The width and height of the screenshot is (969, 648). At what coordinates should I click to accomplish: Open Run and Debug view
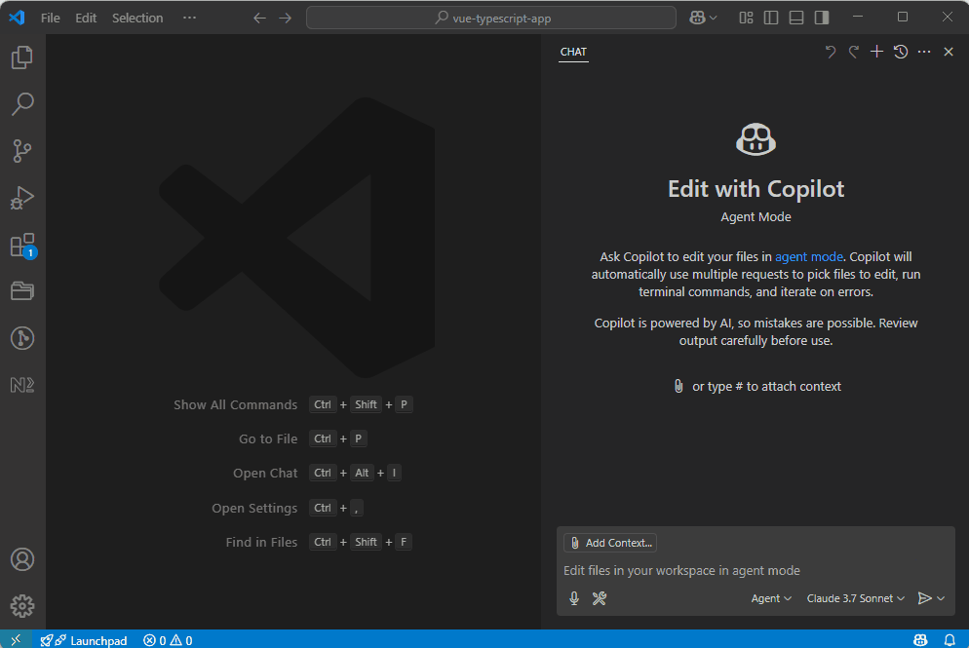(22, 198)
